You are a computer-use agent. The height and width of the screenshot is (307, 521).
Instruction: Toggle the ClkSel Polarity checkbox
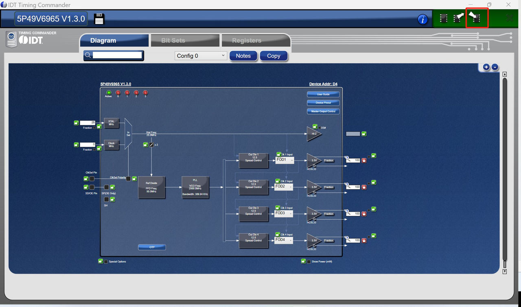click(x=128, y=179)
